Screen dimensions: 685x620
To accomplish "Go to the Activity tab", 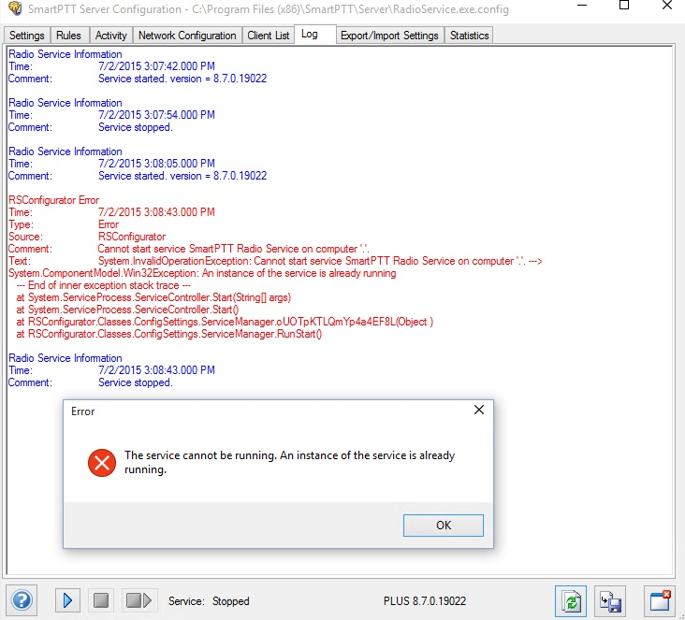I will pyautogui.click(x=111, y=36).
